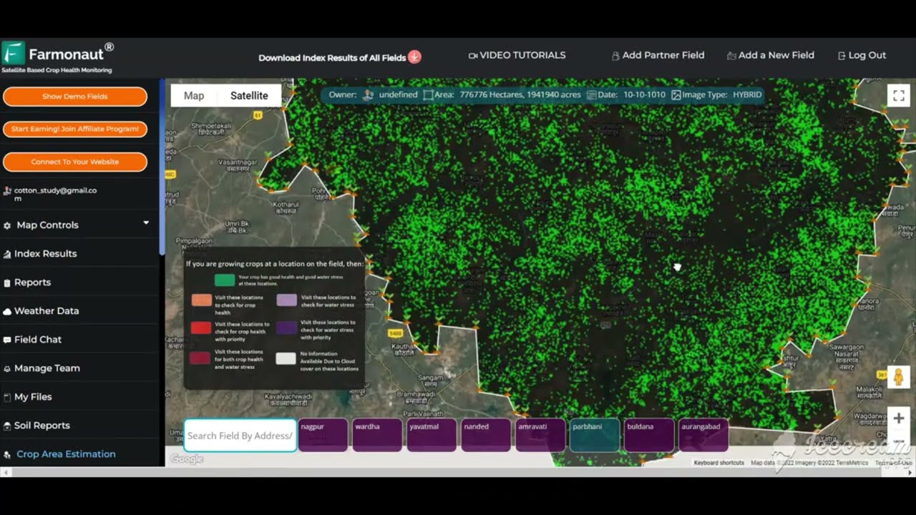Open Crop Area Estimation menu item

66,454
